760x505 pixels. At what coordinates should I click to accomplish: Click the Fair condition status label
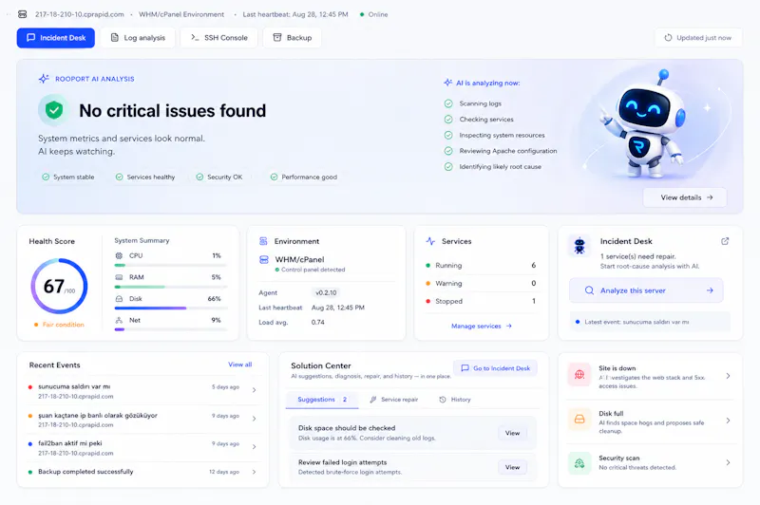coord(59,325)
